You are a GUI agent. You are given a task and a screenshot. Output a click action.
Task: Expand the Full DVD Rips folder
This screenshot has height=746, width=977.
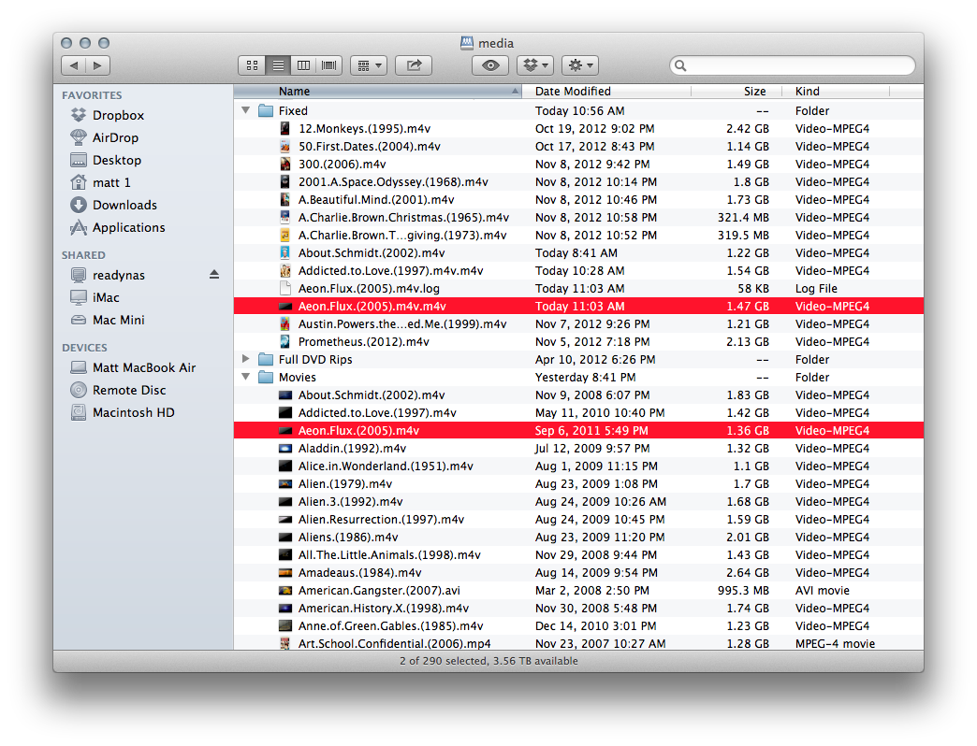point(246,359)
